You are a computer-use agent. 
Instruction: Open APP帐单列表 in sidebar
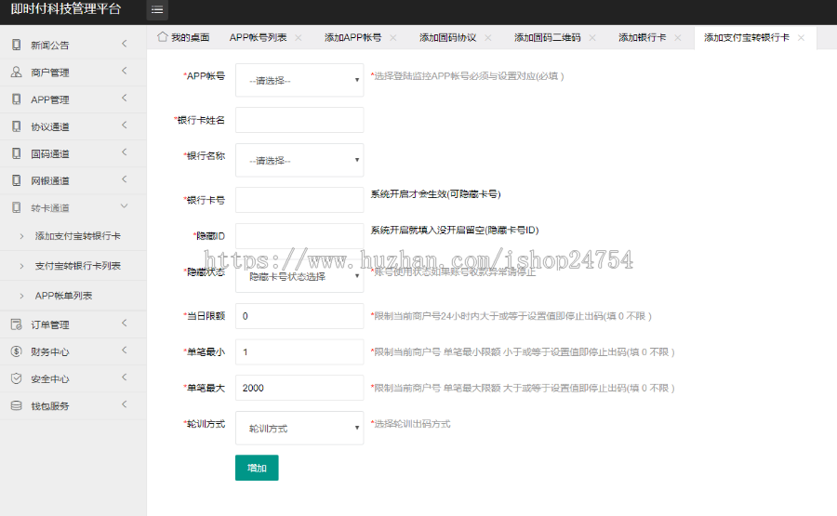pyautogui.click(x=63, y=296)
